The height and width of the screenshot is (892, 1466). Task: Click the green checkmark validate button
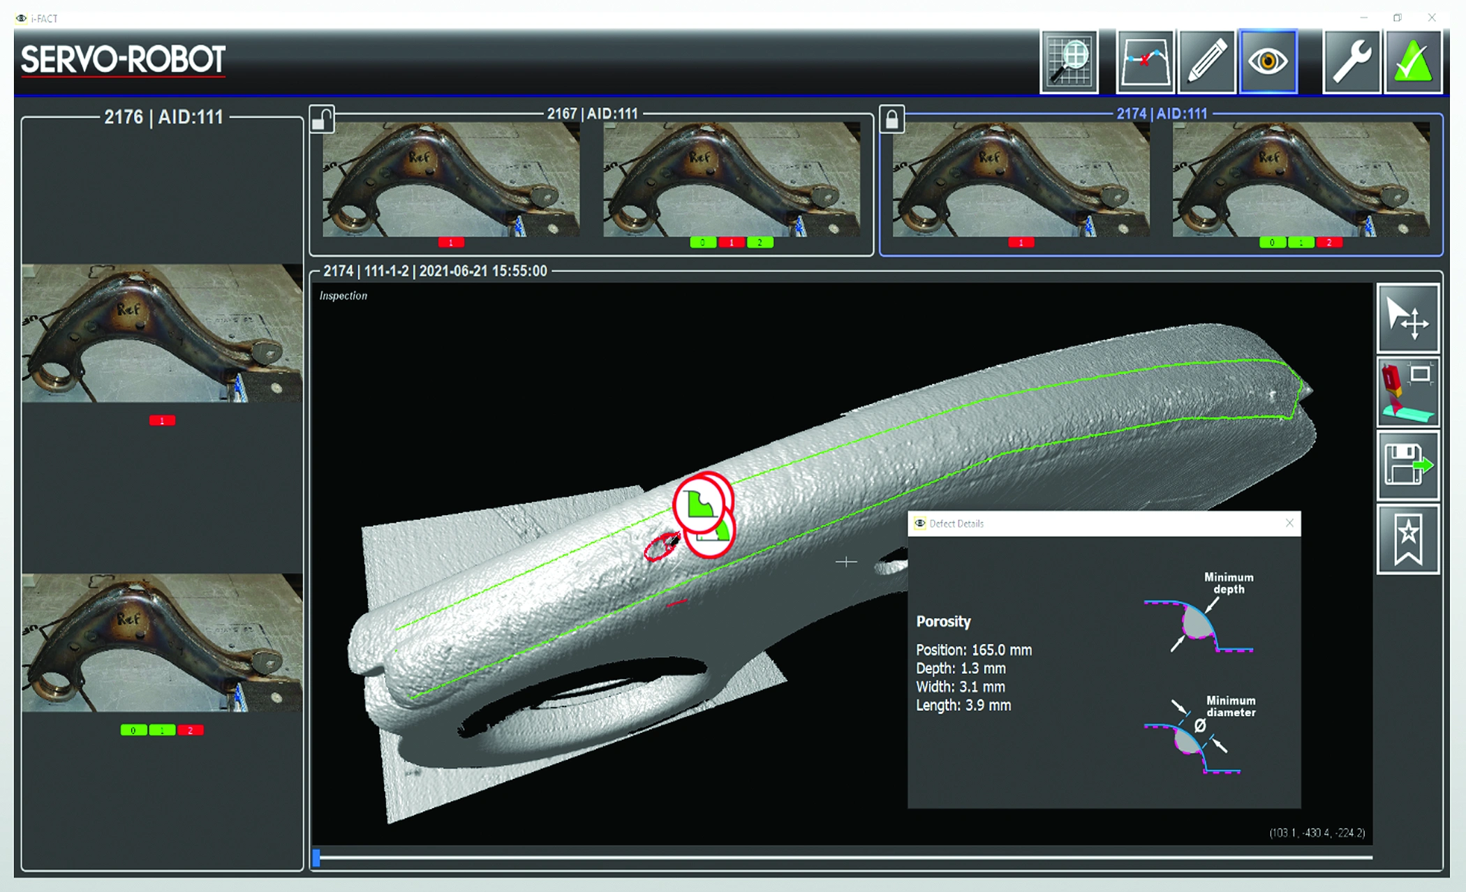coord(1413,61)
